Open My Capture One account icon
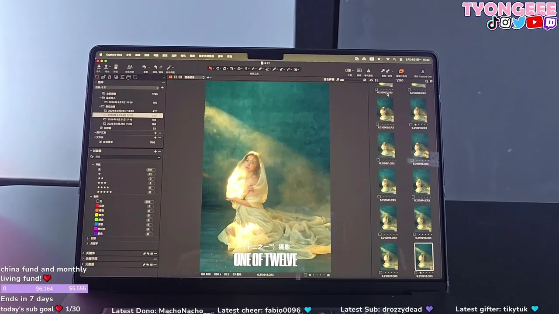 (423, 72)
